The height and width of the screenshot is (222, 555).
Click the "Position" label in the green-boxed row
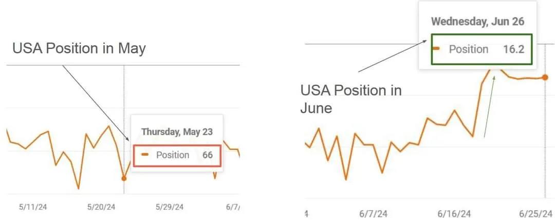(x=468, y=49)
